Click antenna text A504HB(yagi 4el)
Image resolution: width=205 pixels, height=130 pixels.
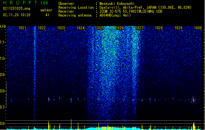[x=115, y=15]
